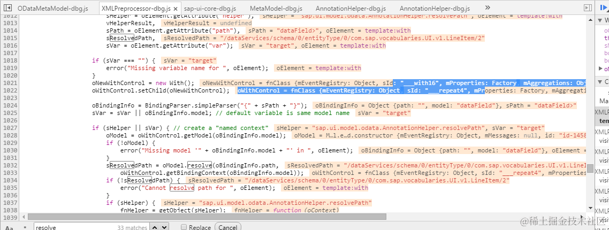Focus the search field containing resolve
Viewport: 609px width, 230px height.
click(x=92, y=227)
